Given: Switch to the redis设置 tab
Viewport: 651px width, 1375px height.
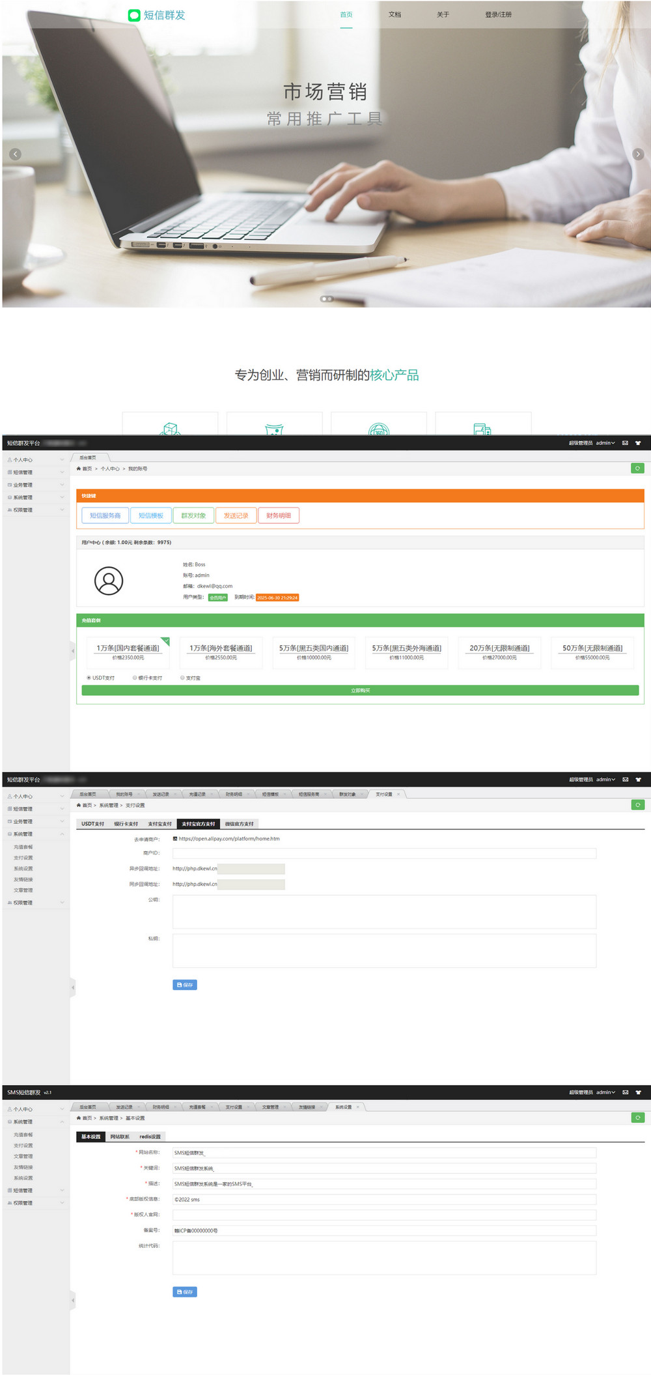Looking at the screenshot, I should (x=150, y=1136).
